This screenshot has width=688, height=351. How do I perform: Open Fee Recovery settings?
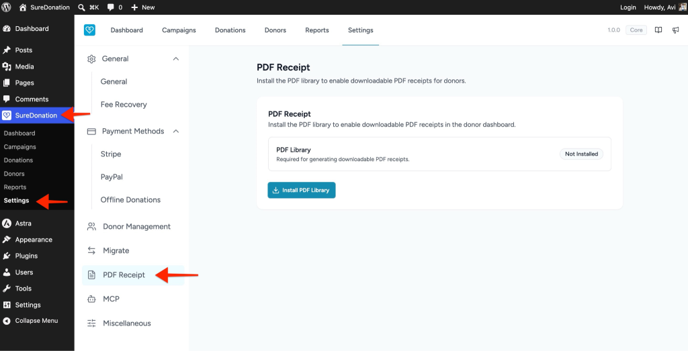[124, 104]
